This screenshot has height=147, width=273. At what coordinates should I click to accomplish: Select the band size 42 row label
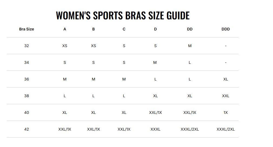tap(27, 129)
